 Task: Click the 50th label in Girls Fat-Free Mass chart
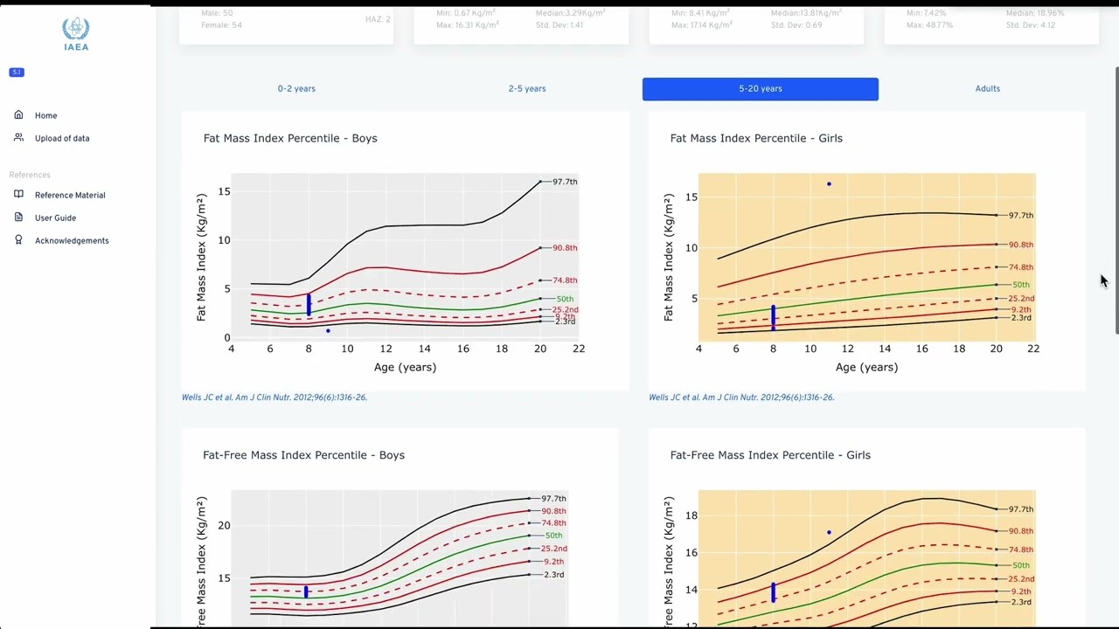point(1021,565)
